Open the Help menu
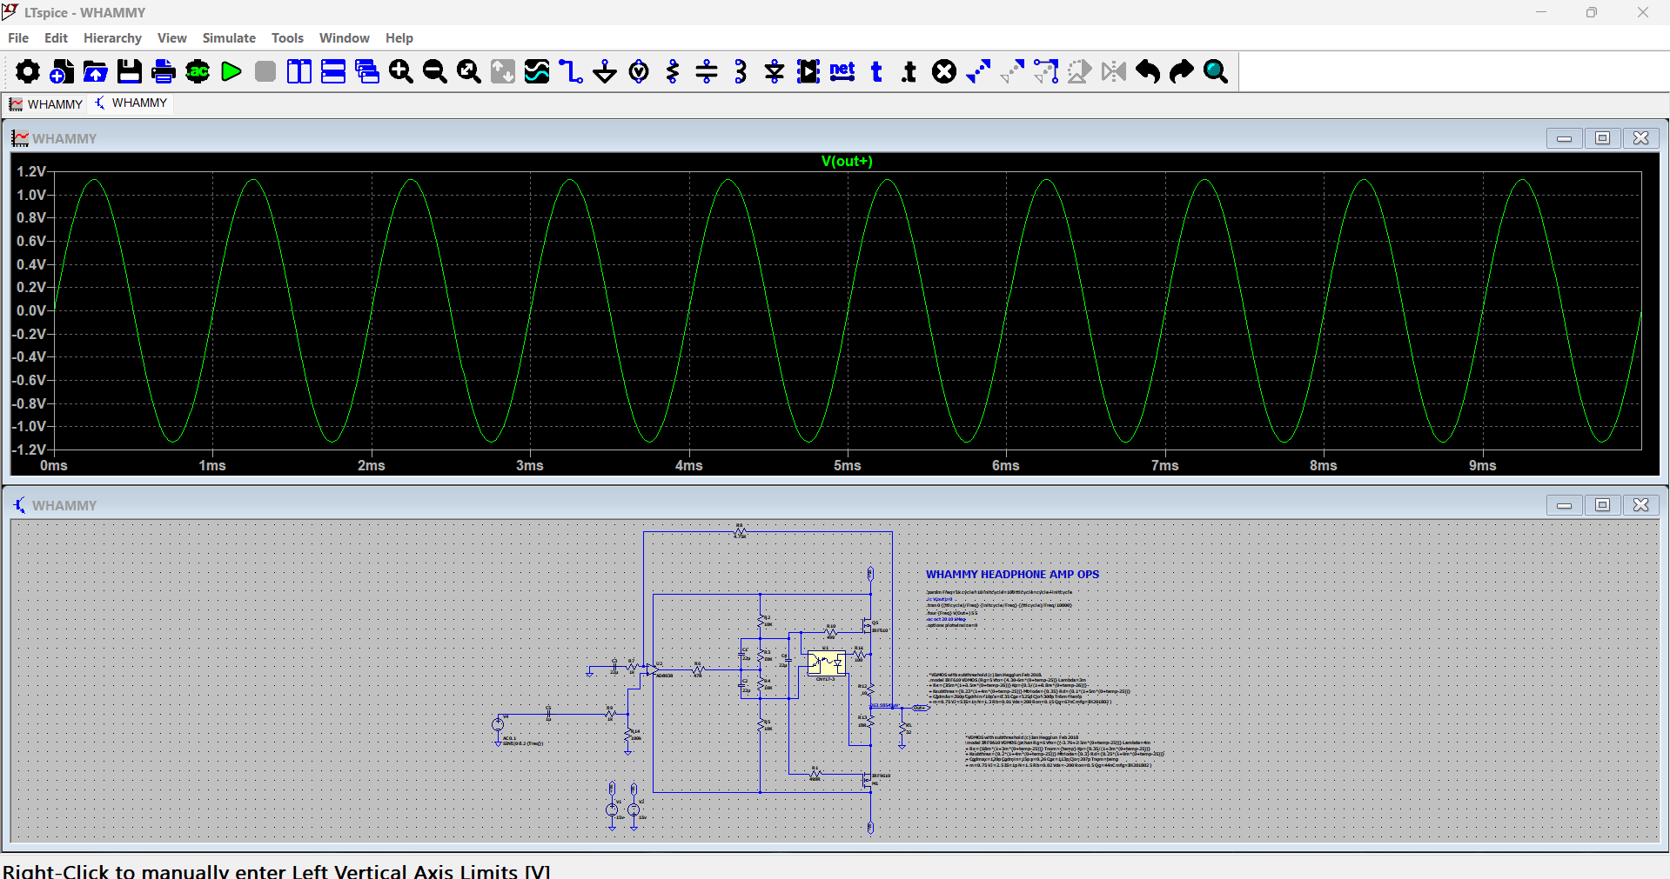Screen dimensions: 1670x879 (399, 38)
